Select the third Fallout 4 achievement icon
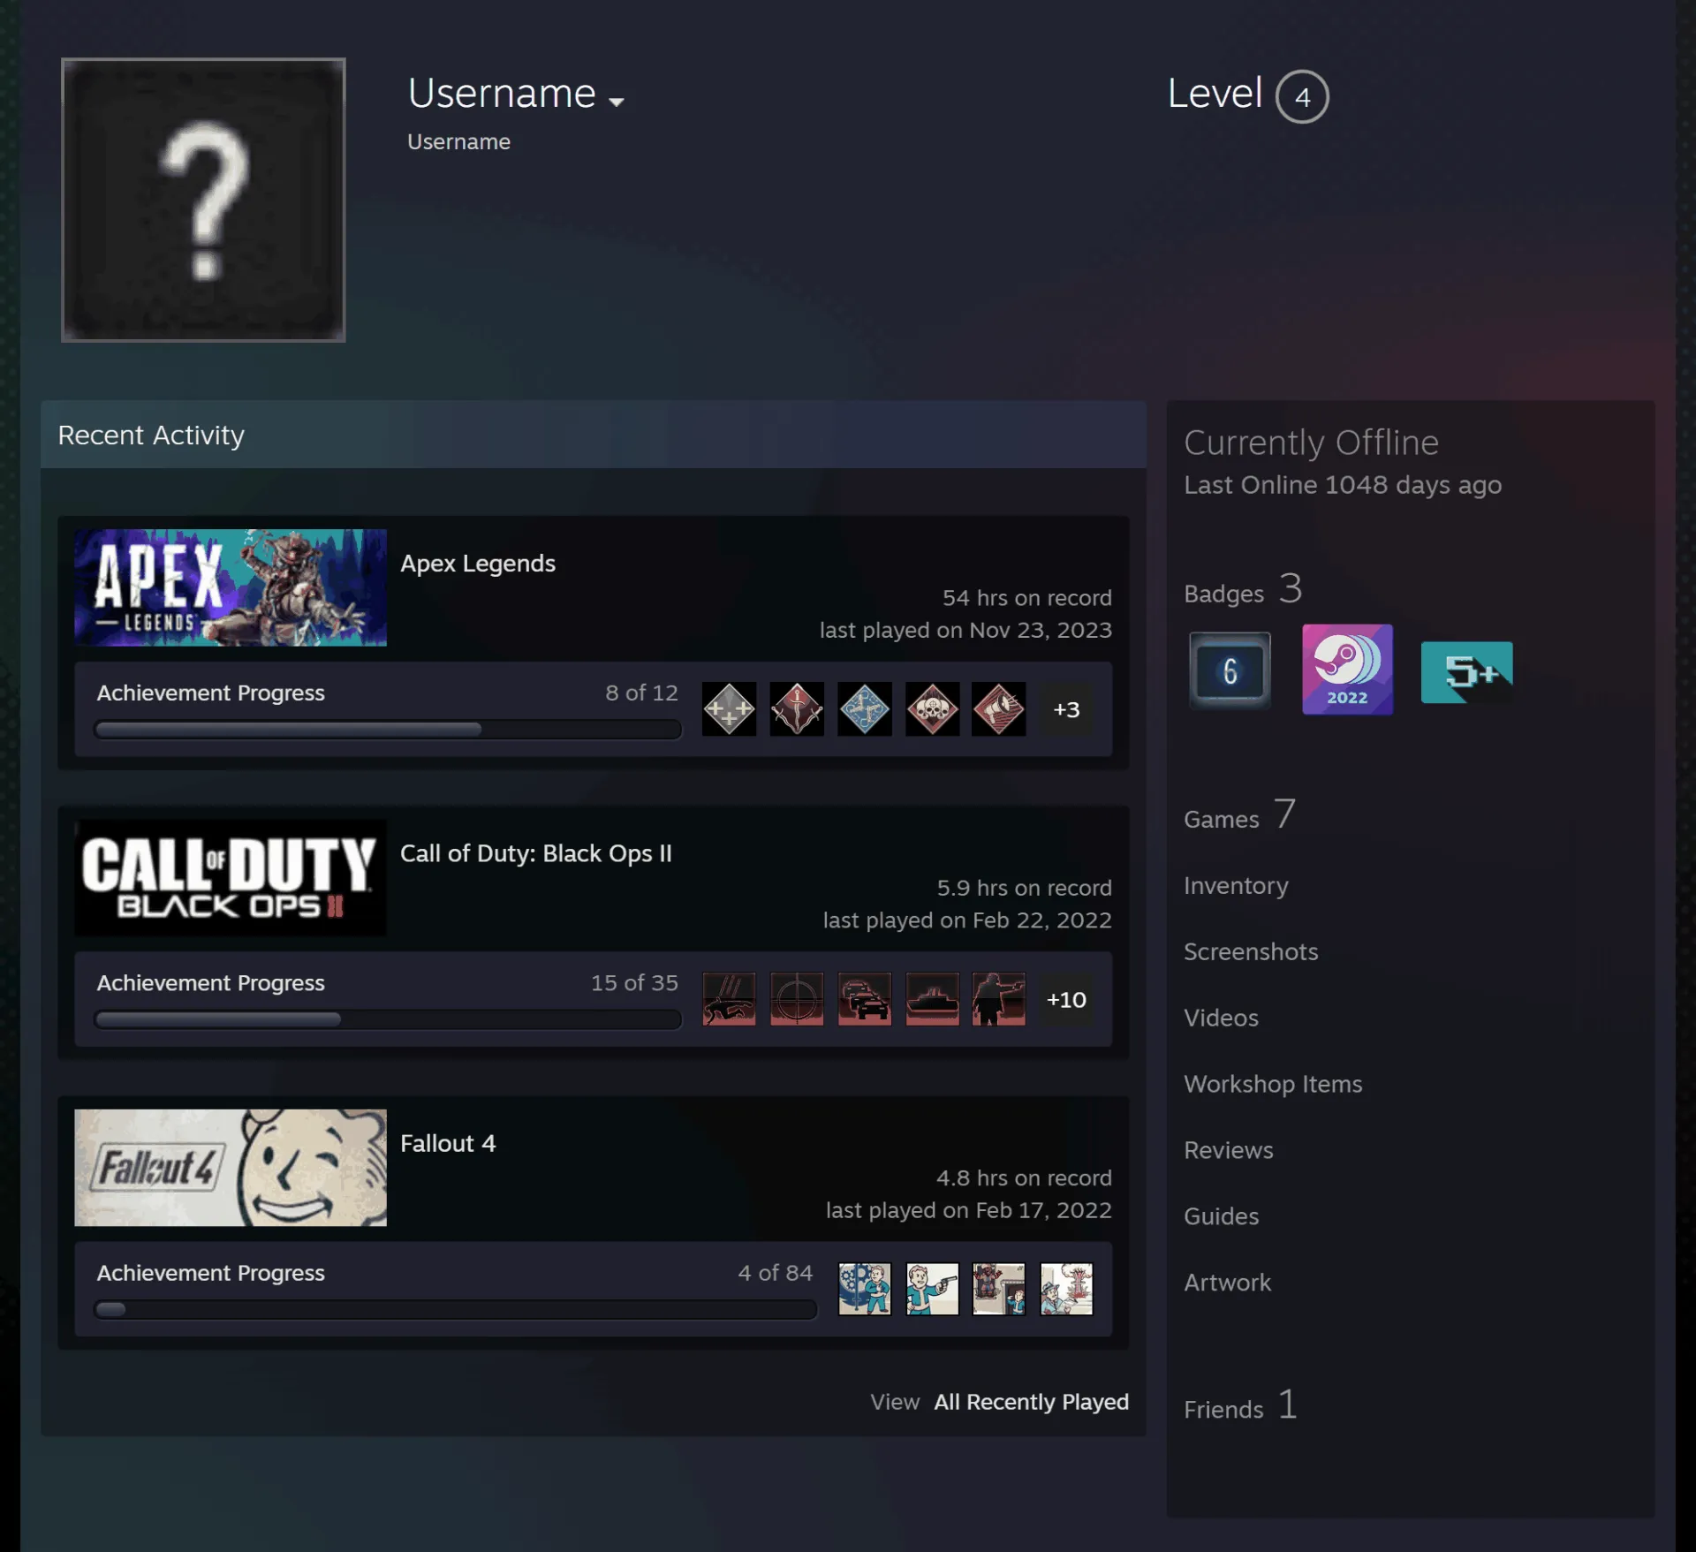This screenshot has width=1696, height=1552. pos(999,1289)
